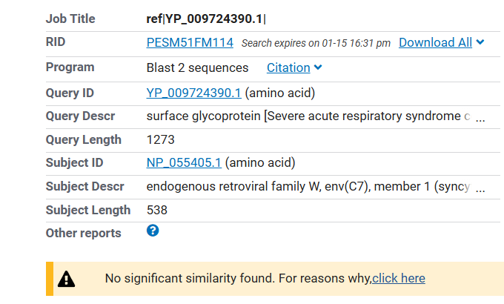Click the Subject Length value 538
Viewport: 504px width, 304px height.
pyautogui.click(x=157, y=210)
